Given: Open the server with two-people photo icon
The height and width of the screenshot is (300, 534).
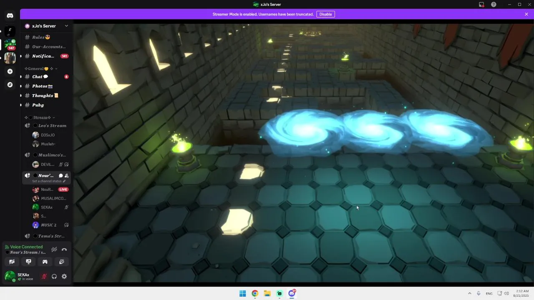Looking at the screenshot, I should (x=10, y=58).
